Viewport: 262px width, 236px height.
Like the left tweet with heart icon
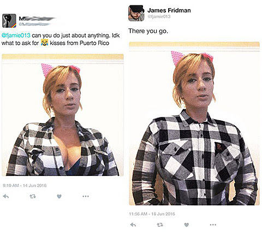click(59, 196)
